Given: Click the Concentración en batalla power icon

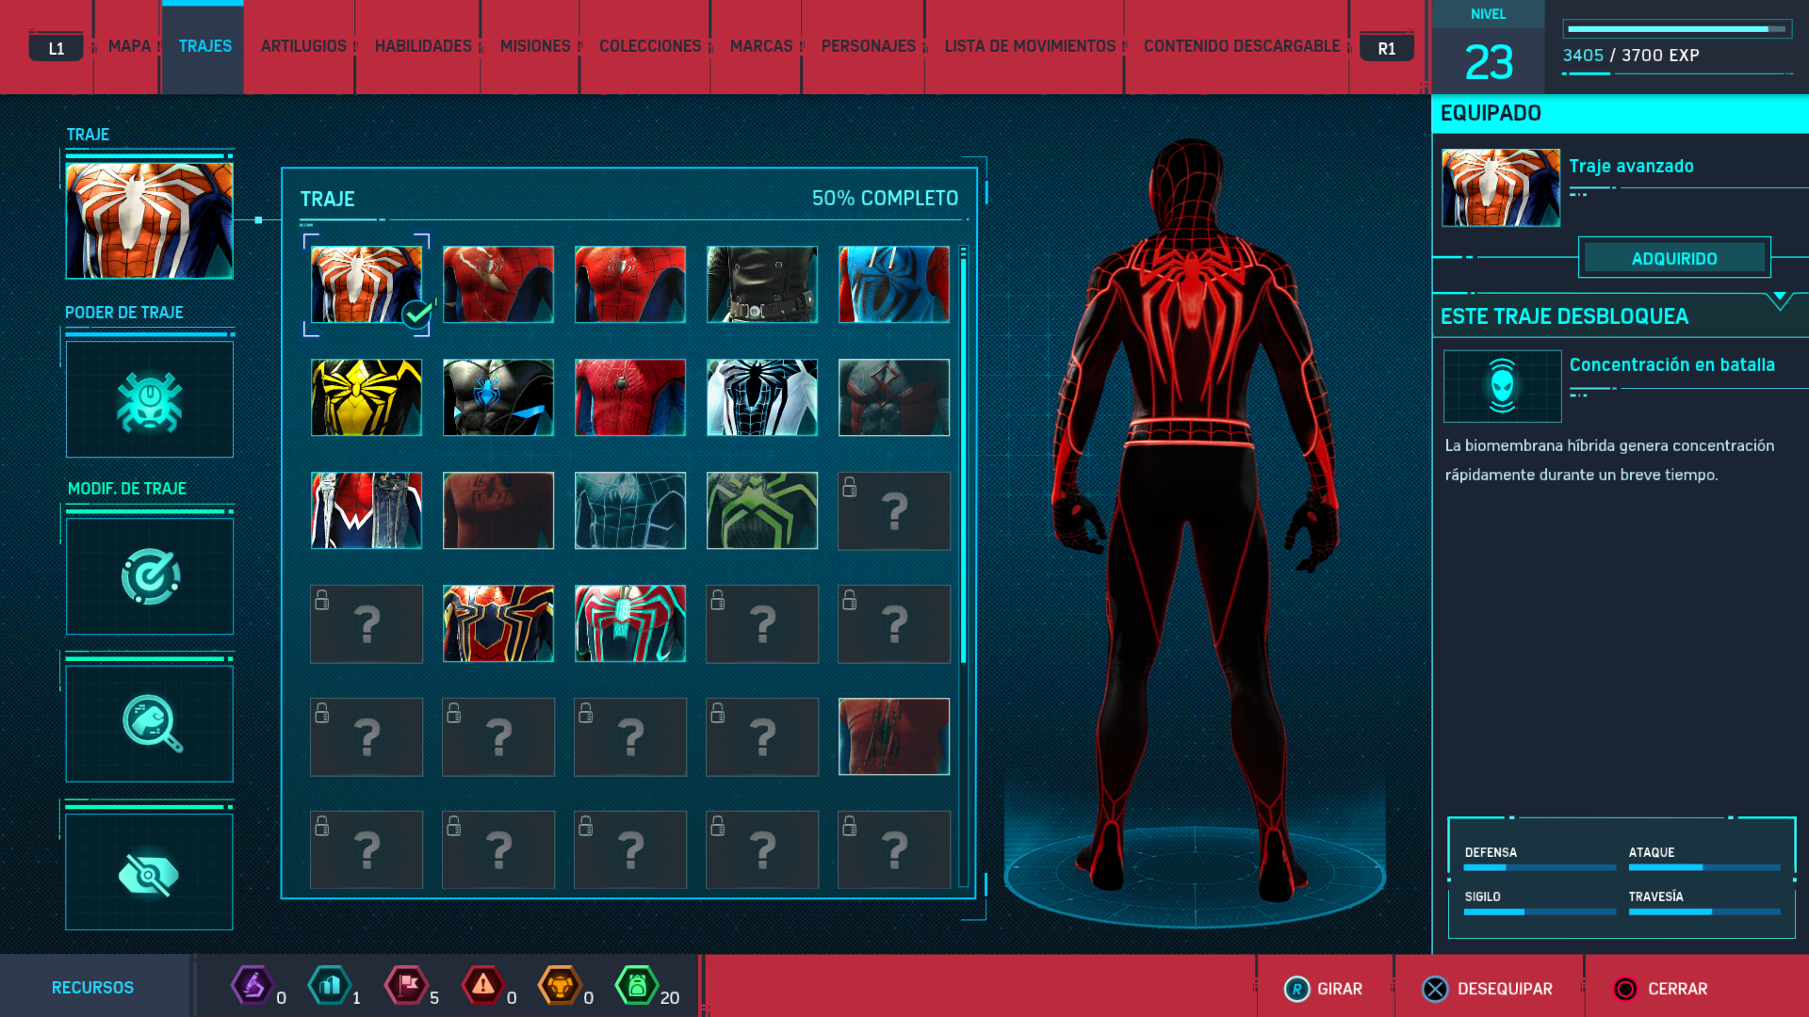Looking at the screenshot, I should point(1502,386).
